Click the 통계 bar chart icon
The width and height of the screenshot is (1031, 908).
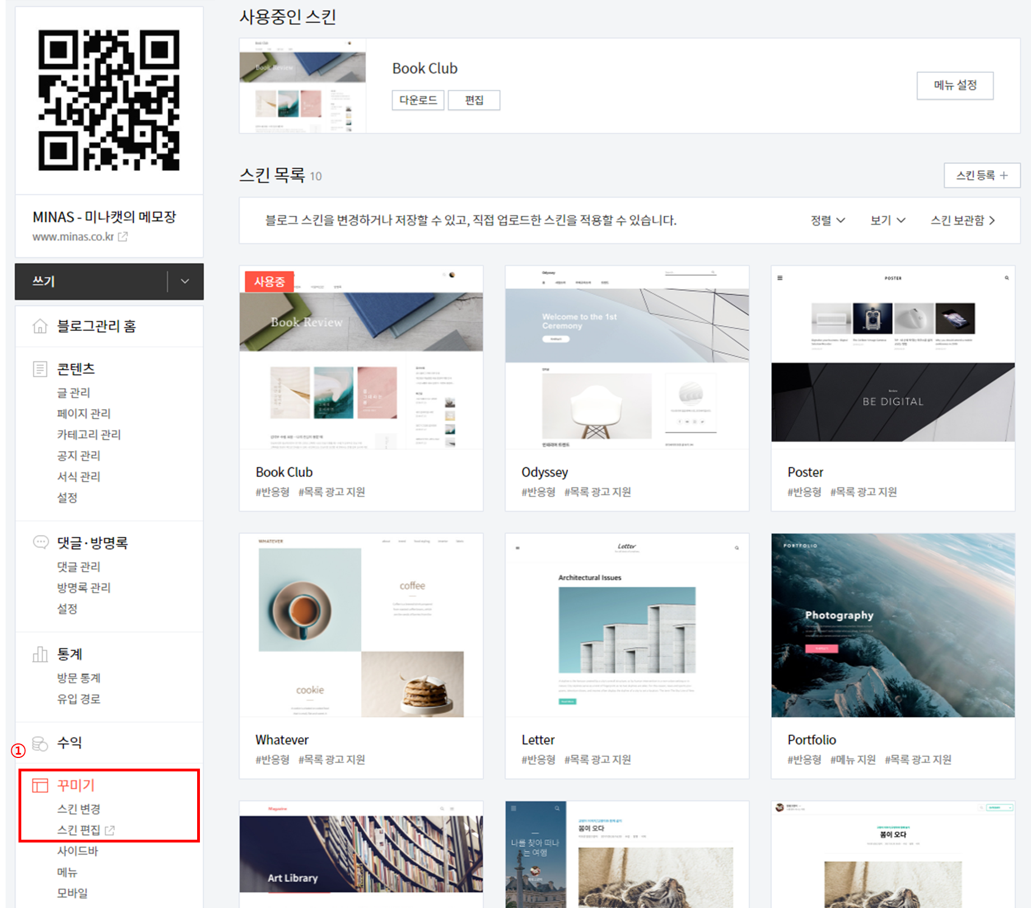pyautogui.click(x=40, y=654)
